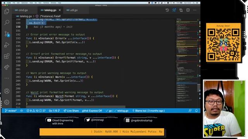The image size is (248, 139).
Task: Click the toggle file blame icon
Action: tap(174, 10)
